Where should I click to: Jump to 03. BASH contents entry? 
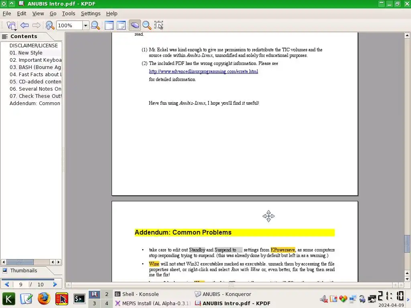point(35,67)
